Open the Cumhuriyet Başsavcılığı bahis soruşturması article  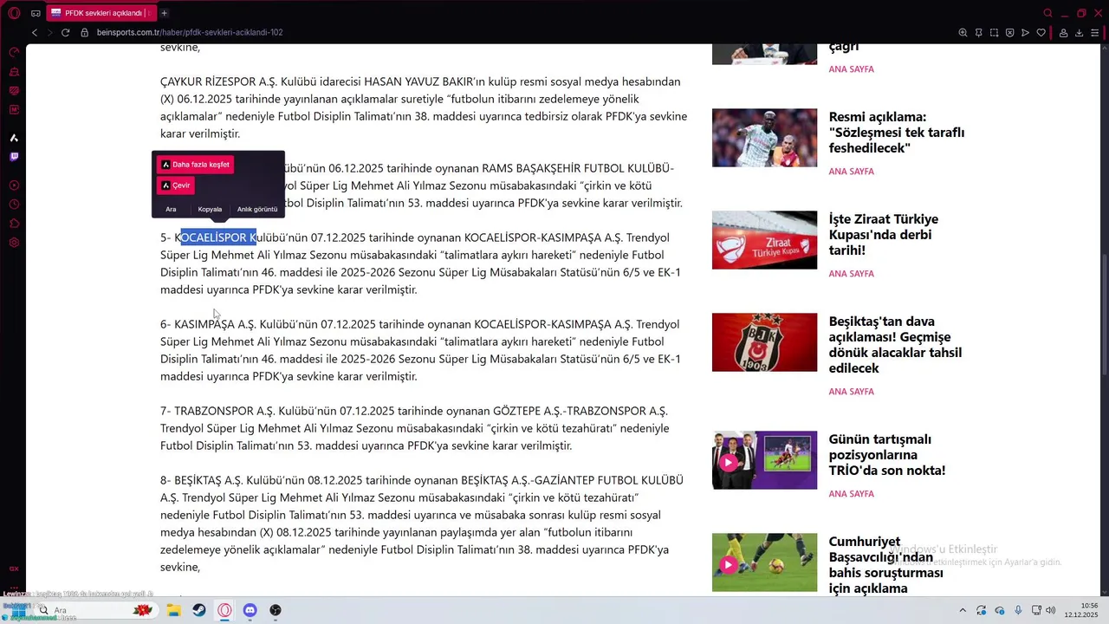click(x=885, y=565)
